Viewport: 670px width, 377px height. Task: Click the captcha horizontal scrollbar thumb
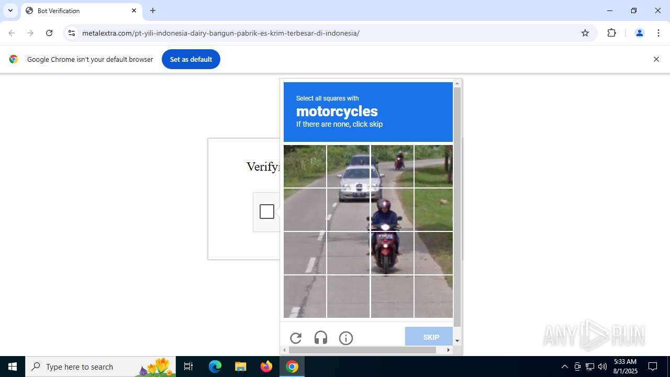tap(362, 350)
